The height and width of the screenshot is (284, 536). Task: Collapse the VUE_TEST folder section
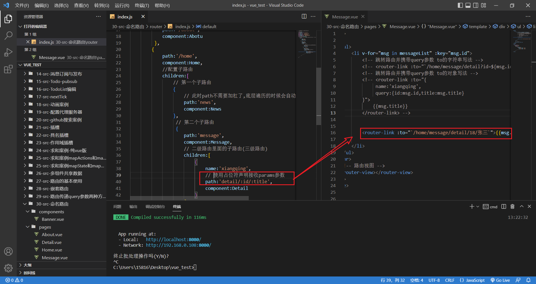61,65
